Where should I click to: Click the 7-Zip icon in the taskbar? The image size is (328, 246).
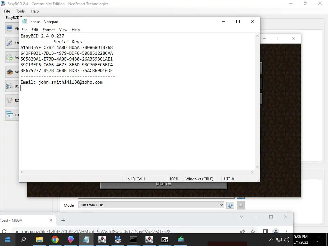point(165,240)
